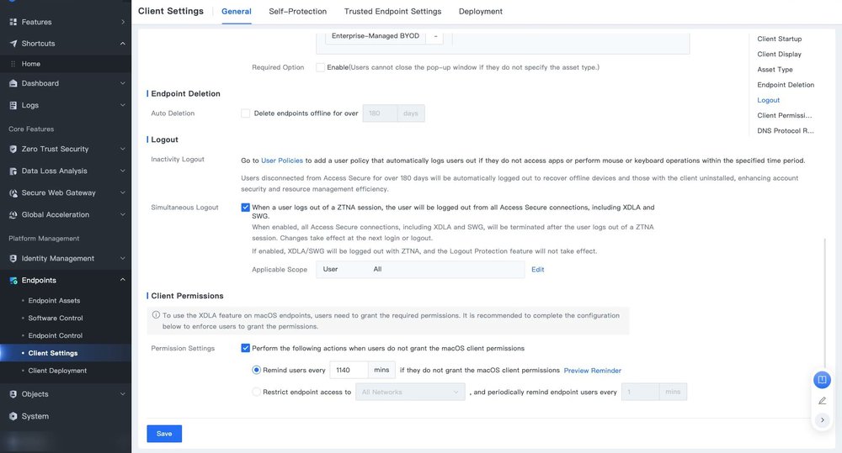Click the Zero Trust Security shield icon
The image size is (842, 453).
pyautogui.click(x=13, y=149)
